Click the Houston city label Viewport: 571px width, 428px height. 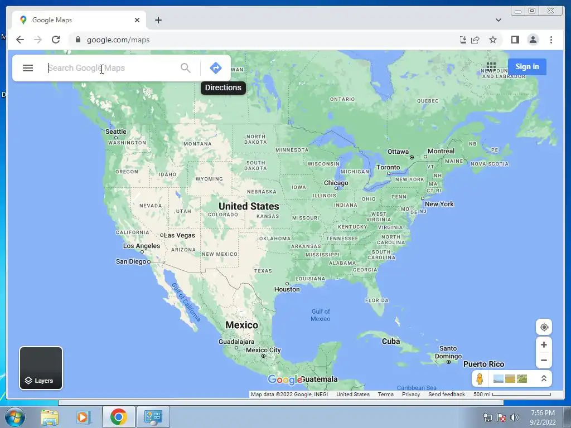tap(287, 289)
